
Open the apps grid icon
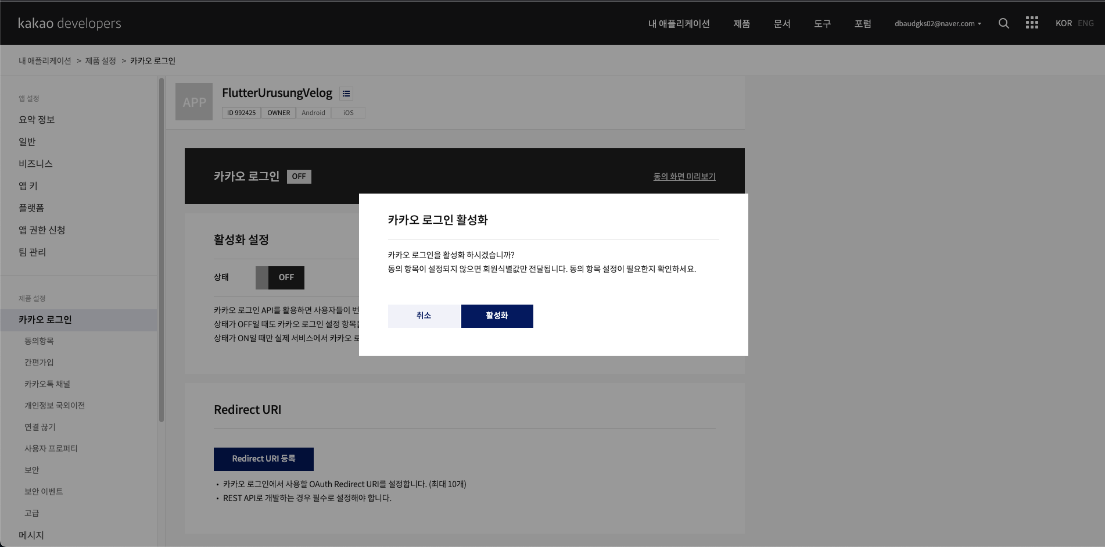pyautogui.click(x=1032, y=23)
